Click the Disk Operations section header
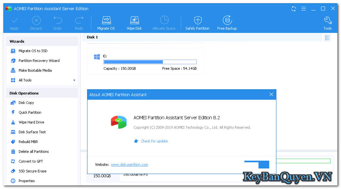Viewport: 341px width, 189px height. pyautogui.click(x=42, y=93)
